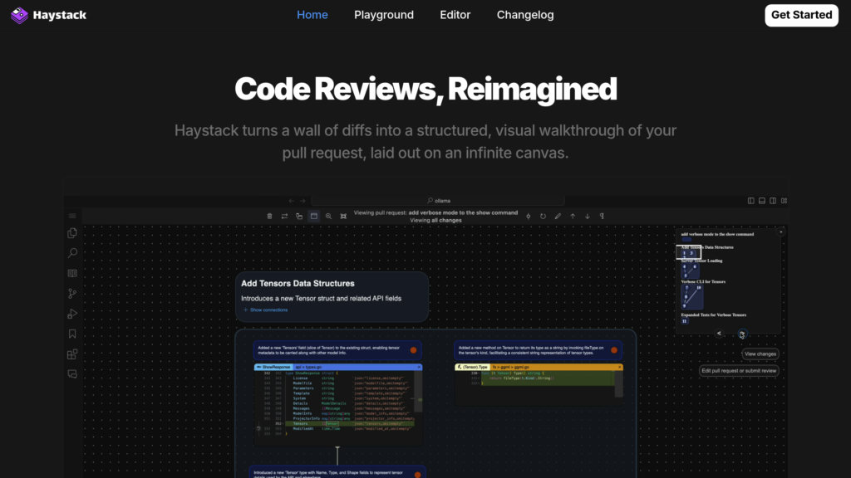The height and width of the screenshot is (478, 851).
Task: Click Edit pull request or submit review
Action: coord(739,371)
